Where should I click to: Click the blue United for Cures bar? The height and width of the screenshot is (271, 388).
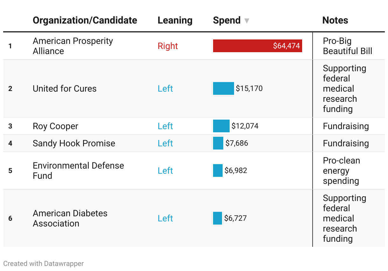coord(223,88)
